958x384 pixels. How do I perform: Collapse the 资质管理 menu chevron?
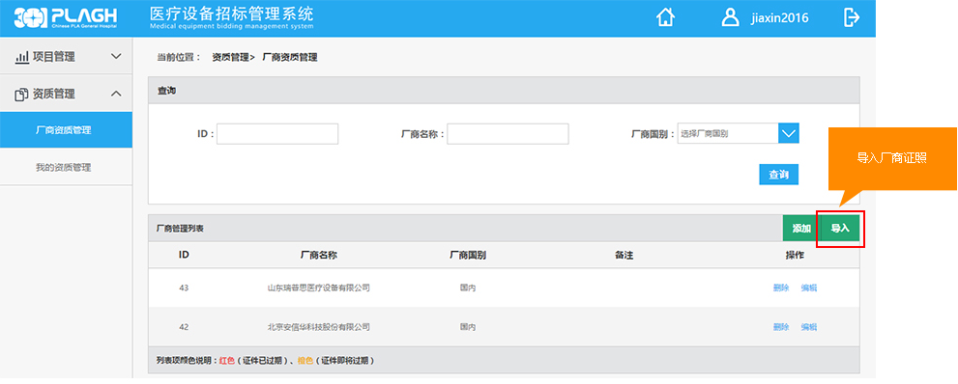(116, 94)
